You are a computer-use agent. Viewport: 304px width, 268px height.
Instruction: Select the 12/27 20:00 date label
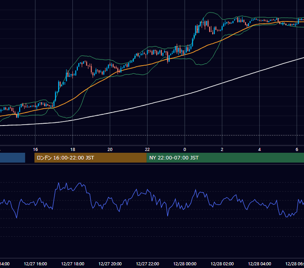pos(110,264)
